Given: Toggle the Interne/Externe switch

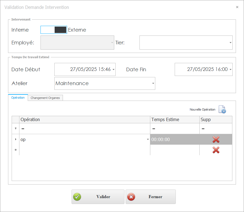Looking at the screenshot, I should click(54, 30).
